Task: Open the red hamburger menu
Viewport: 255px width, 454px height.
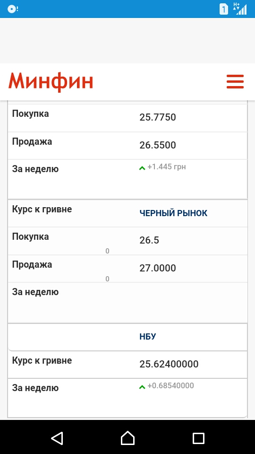Action: 235,81
